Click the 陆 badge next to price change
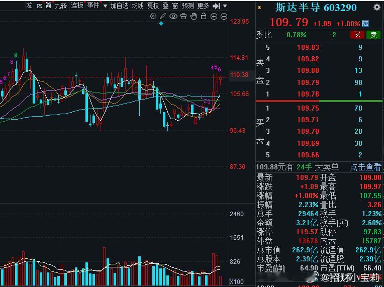384x287 pixels. click(x=365, y=24)
